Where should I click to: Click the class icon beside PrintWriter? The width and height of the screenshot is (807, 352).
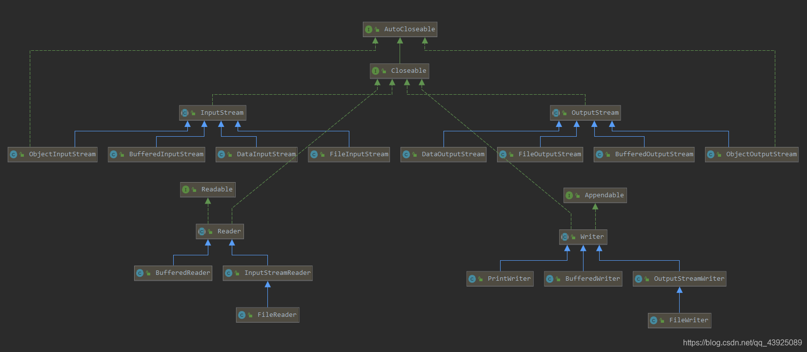pyautogui.click(x=472, y=279)
